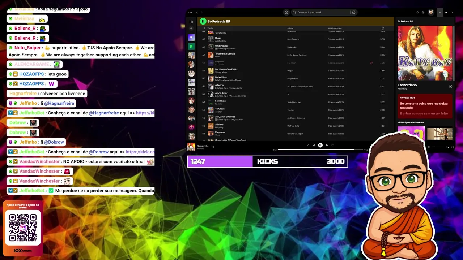Add Cachorrinho to library in now-playing bar
Screen dimensions: 463x260
click(x=213, y=147)
